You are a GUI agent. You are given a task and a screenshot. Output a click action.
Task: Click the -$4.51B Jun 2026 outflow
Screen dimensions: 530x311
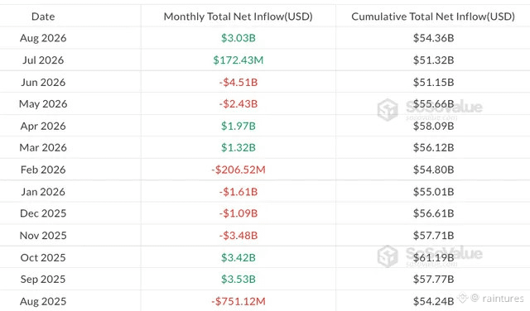(x=238, y=82)
